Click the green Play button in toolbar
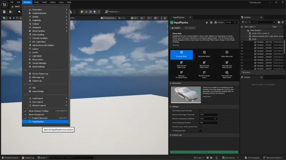Screen dimensions: 286x160 (x=82, y=12)
